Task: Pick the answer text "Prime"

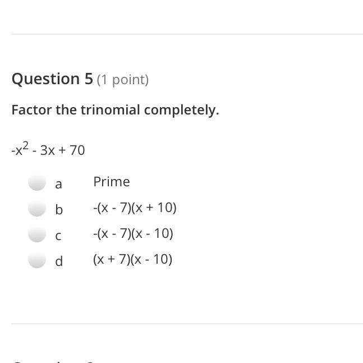Action: pos(112,181)
